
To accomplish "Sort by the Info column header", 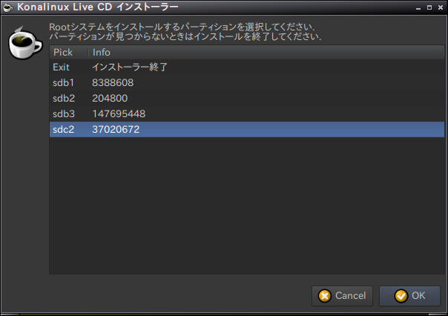I will 266,52.
